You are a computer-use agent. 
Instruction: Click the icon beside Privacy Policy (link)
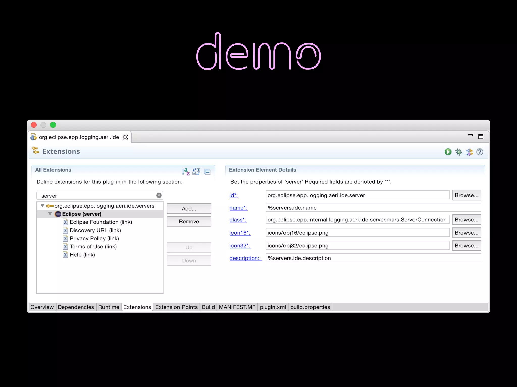tap(65, 238)
